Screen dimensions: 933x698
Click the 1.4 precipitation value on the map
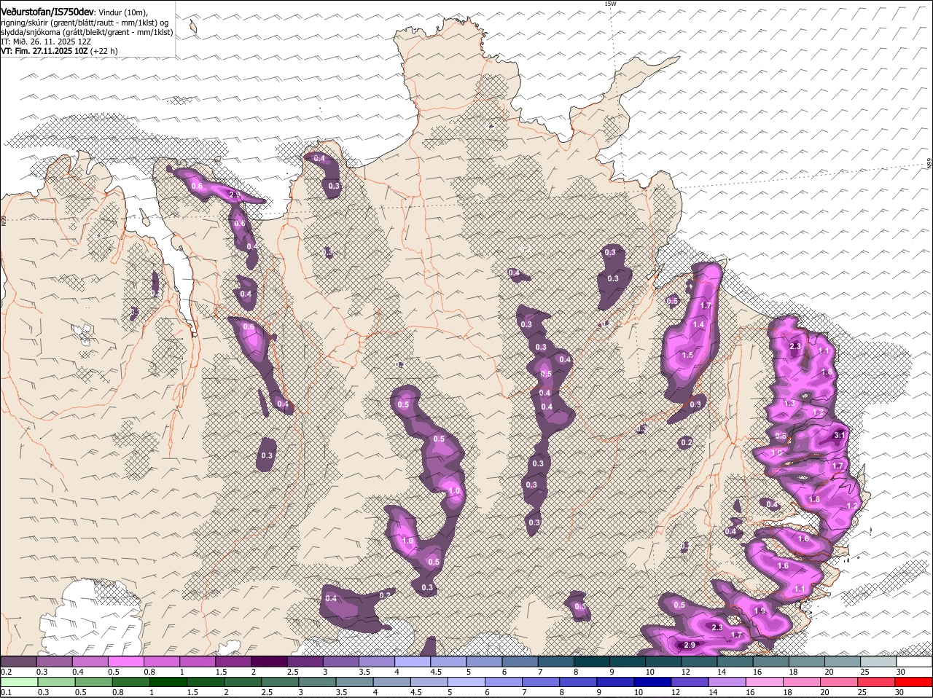click(x=698, y=325)
